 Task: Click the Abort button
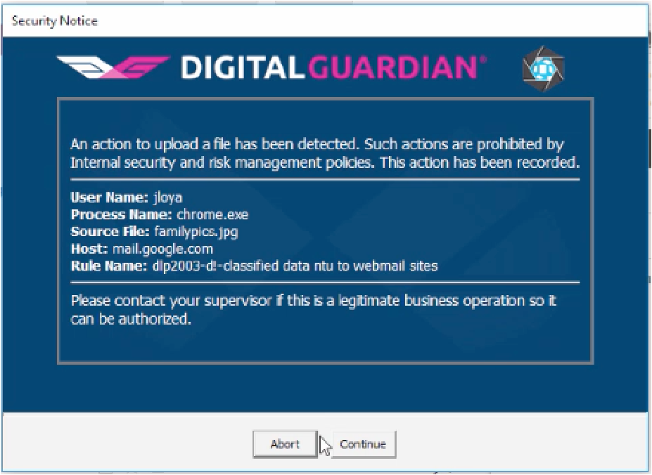tap(286, 444)
